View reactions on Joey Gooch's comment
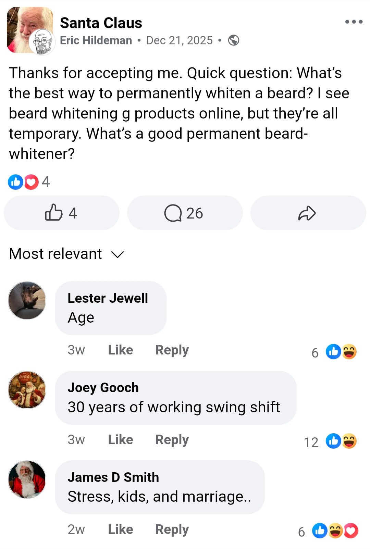Screen dimensions: 370x549 341,441
